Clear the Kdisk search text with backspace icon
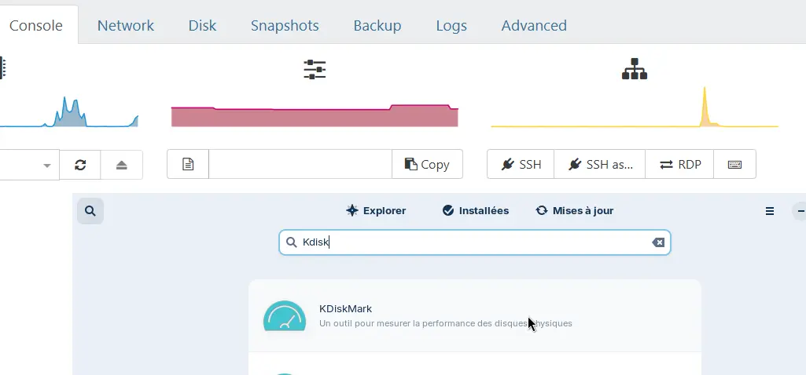This screenshot has width=806, height=375. click(658, 242)
